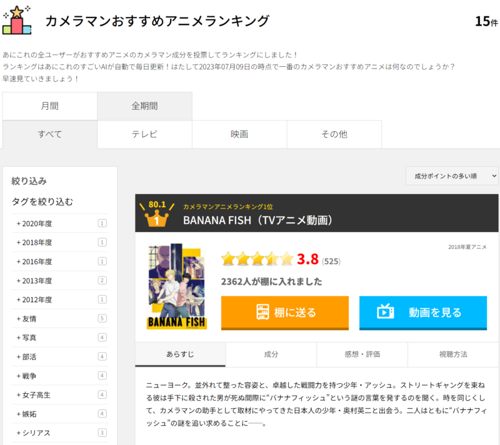Expand the 戦争 tag filter
Viewport: 500px width, 445px height.
(x=60, y=376)
